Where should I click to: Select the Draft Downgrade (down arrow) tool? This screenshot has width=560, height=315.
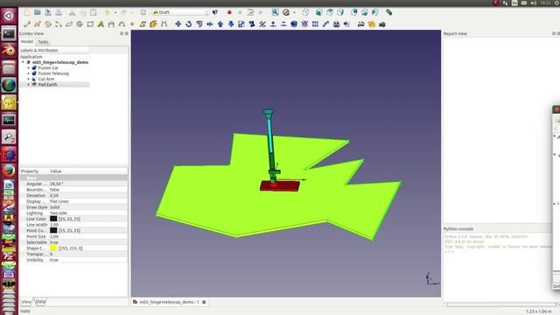click(x=231, y=24)
